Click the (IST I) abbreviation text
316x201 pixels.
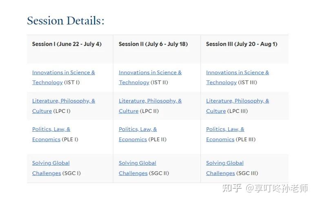pyautogui.click(x=72, y=82)
